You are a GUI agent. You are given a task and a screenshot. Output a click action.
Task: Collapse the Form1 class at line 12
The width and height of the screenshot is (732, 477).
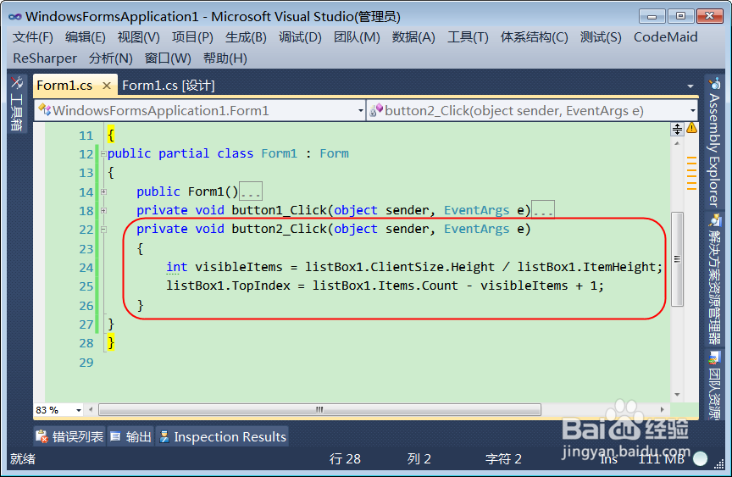[x=103, y=153]
